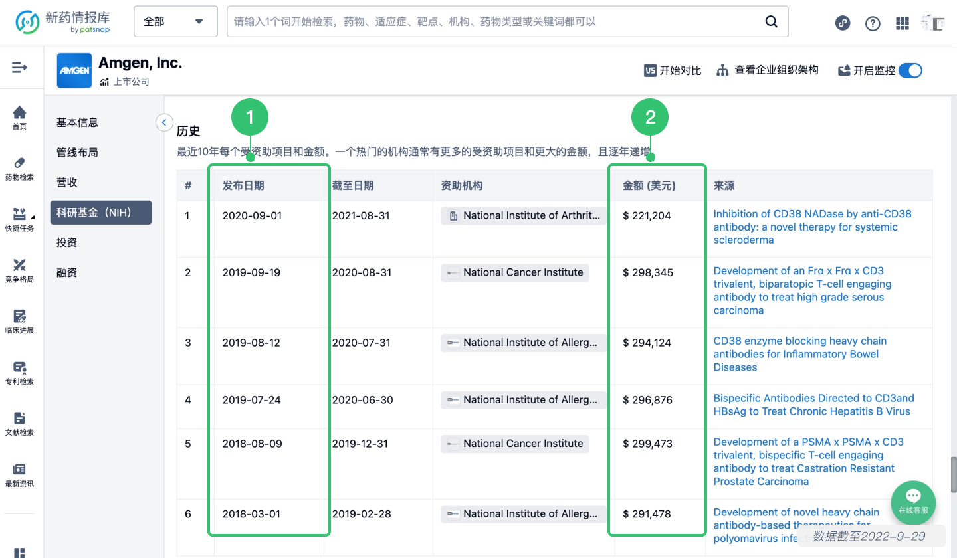Click National Institute of Allerg... tag in row 3
Viewport: 957px width, 558px height.
pyautogui.click(x=524, y=343)
